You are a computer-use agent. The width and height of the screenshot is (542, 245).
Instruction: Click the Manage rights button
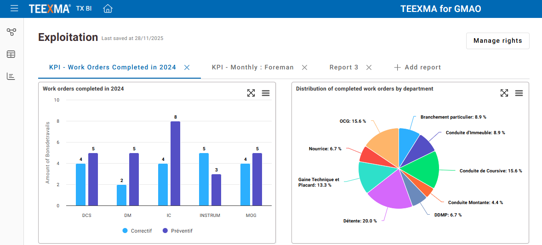pyautogui.click(x=497, y=40)
